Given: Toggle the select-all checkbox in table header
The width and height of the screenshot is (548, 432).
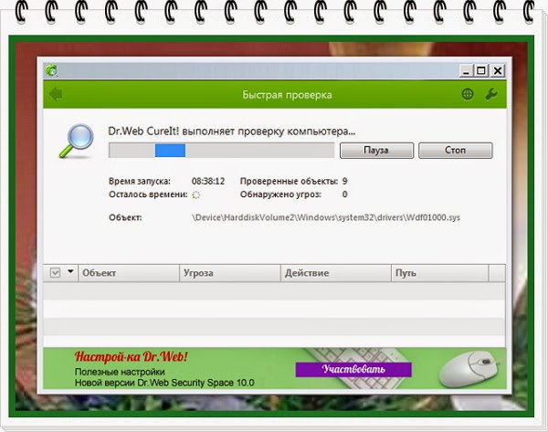Looking at the screenshot, I should point(55,272).
